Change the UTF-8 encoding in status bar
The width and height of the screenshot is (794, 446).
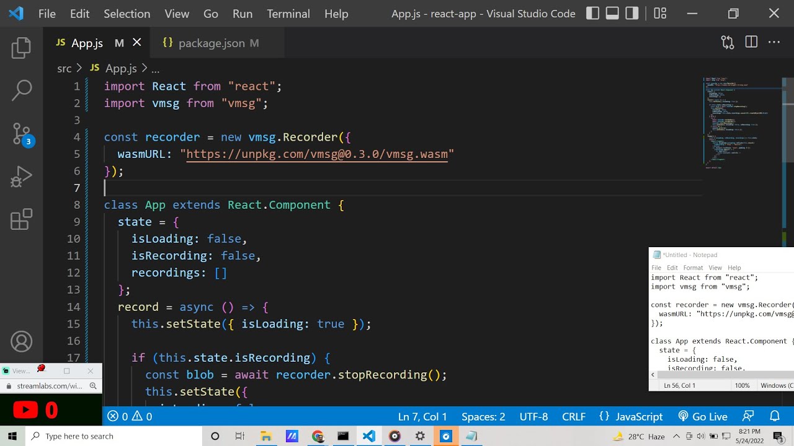click(533, 416)
